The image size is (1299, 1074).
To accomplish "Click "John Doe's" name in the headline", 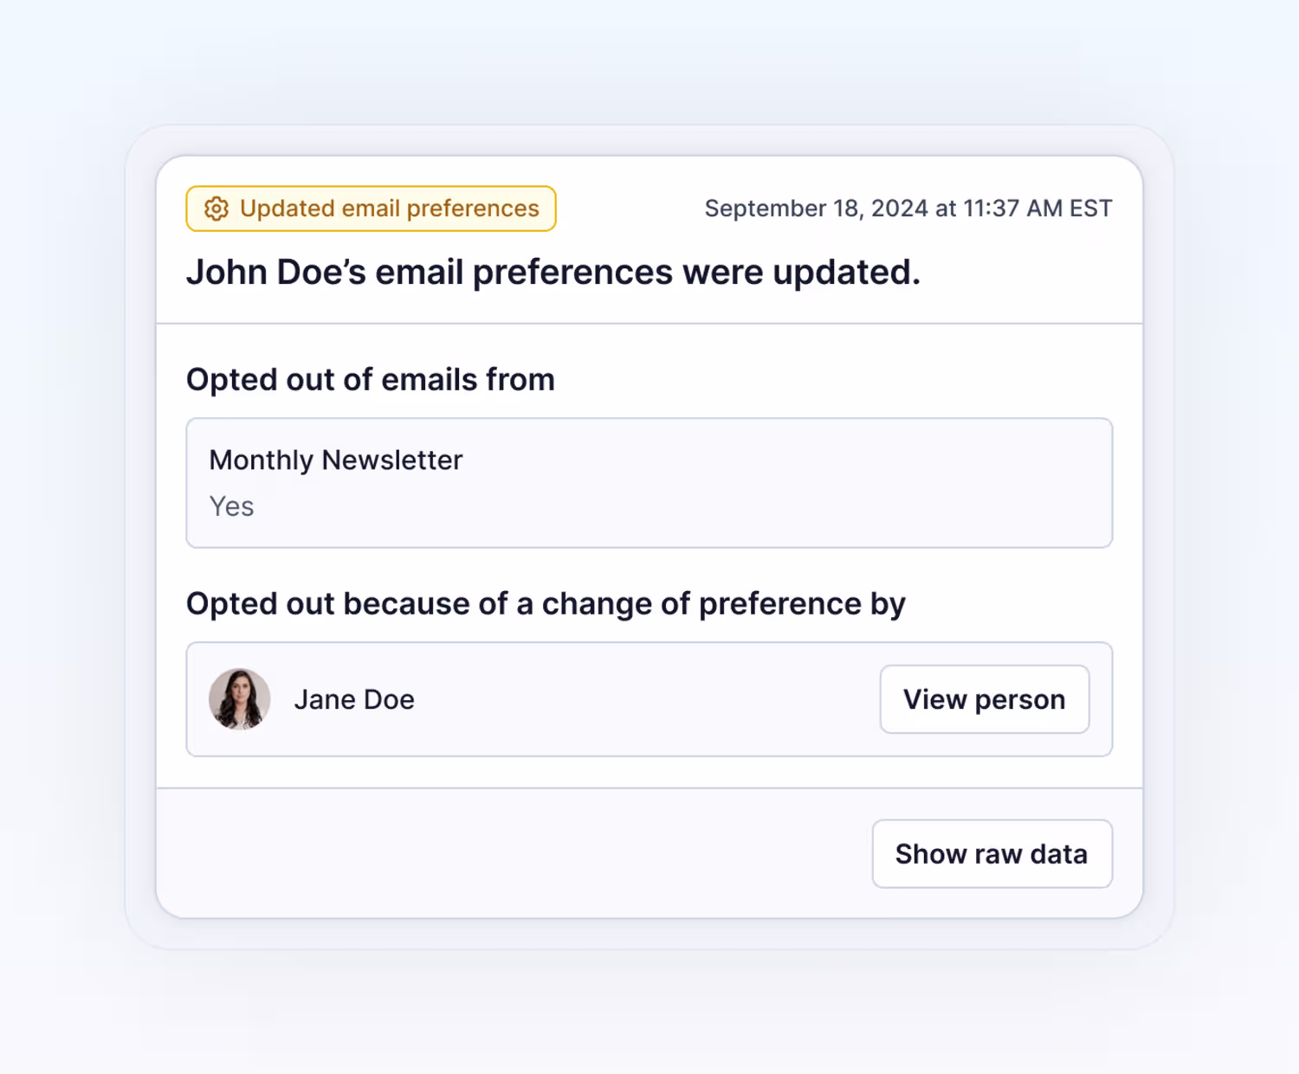I will tap(276, 272).
